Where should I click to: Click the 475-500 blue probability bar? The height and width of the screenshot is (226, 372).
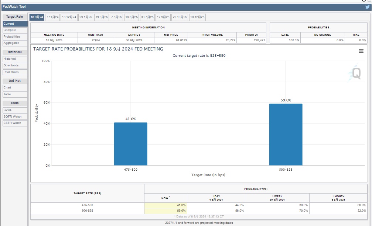(130, 144)
